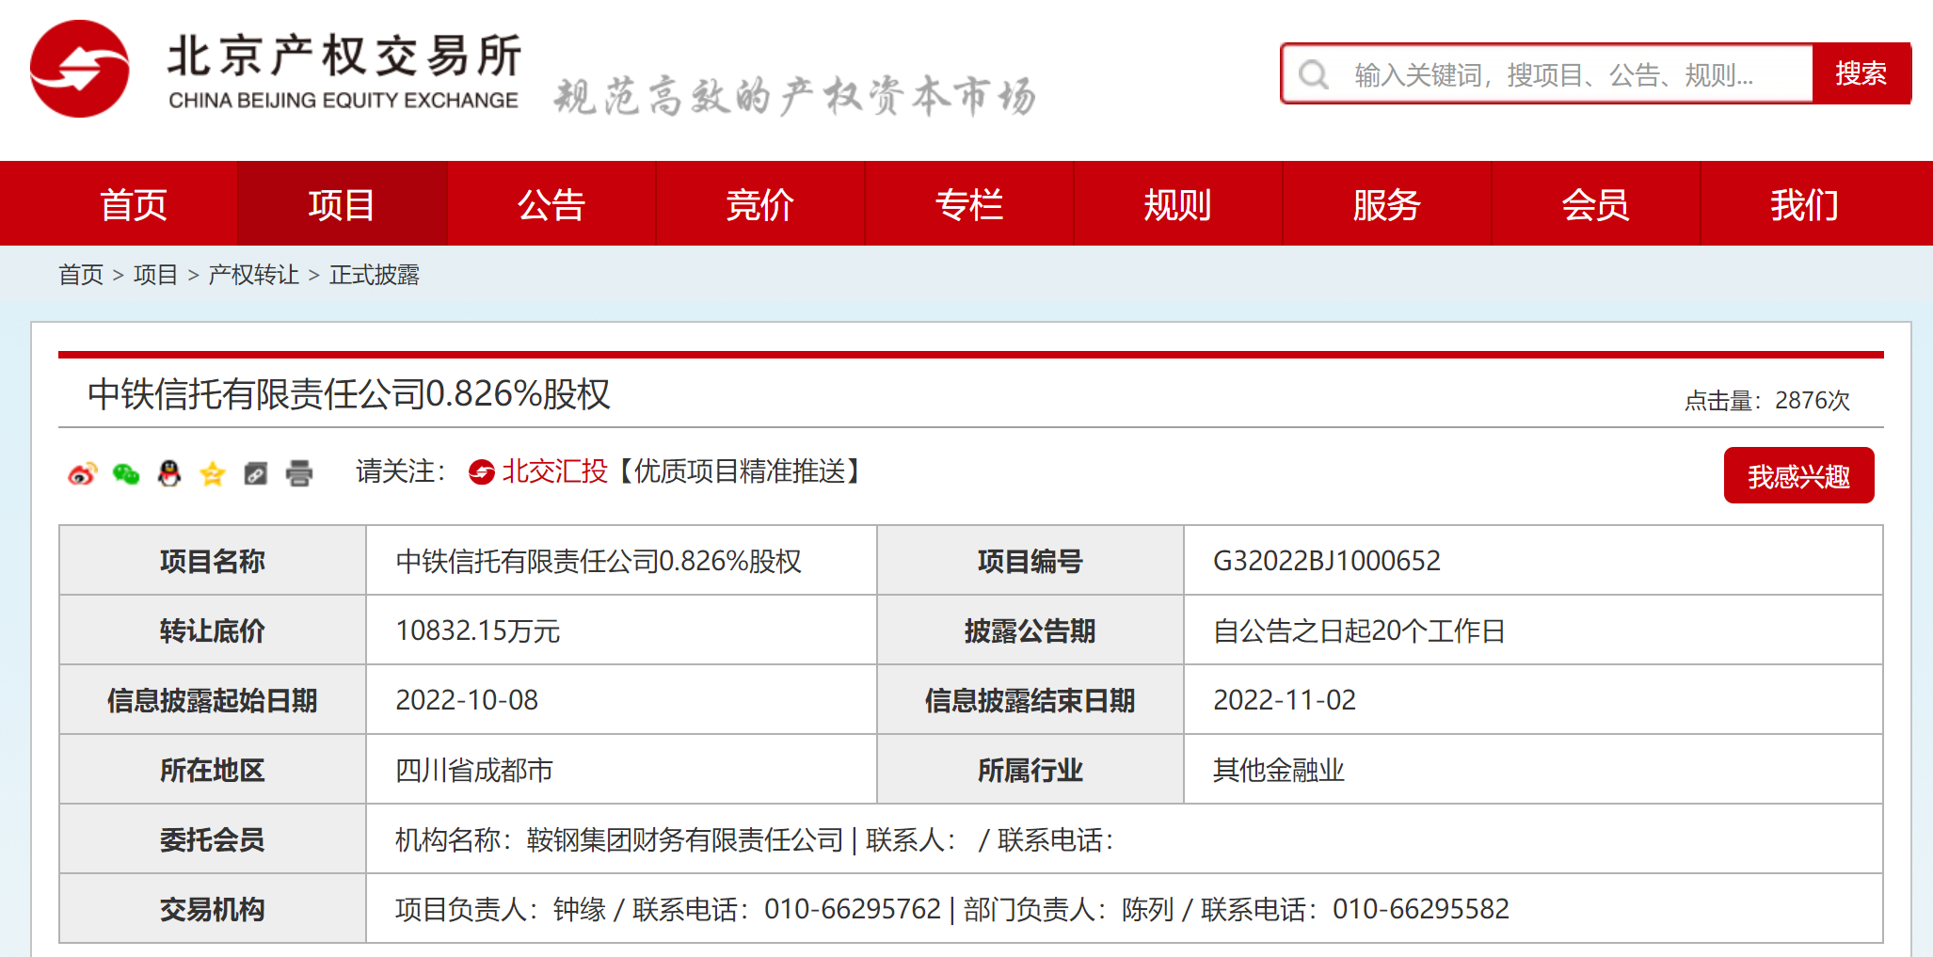The width and height of the screenshot is (1933, 957).
Task: Share the project to WeChat
Action: (126, 473)
